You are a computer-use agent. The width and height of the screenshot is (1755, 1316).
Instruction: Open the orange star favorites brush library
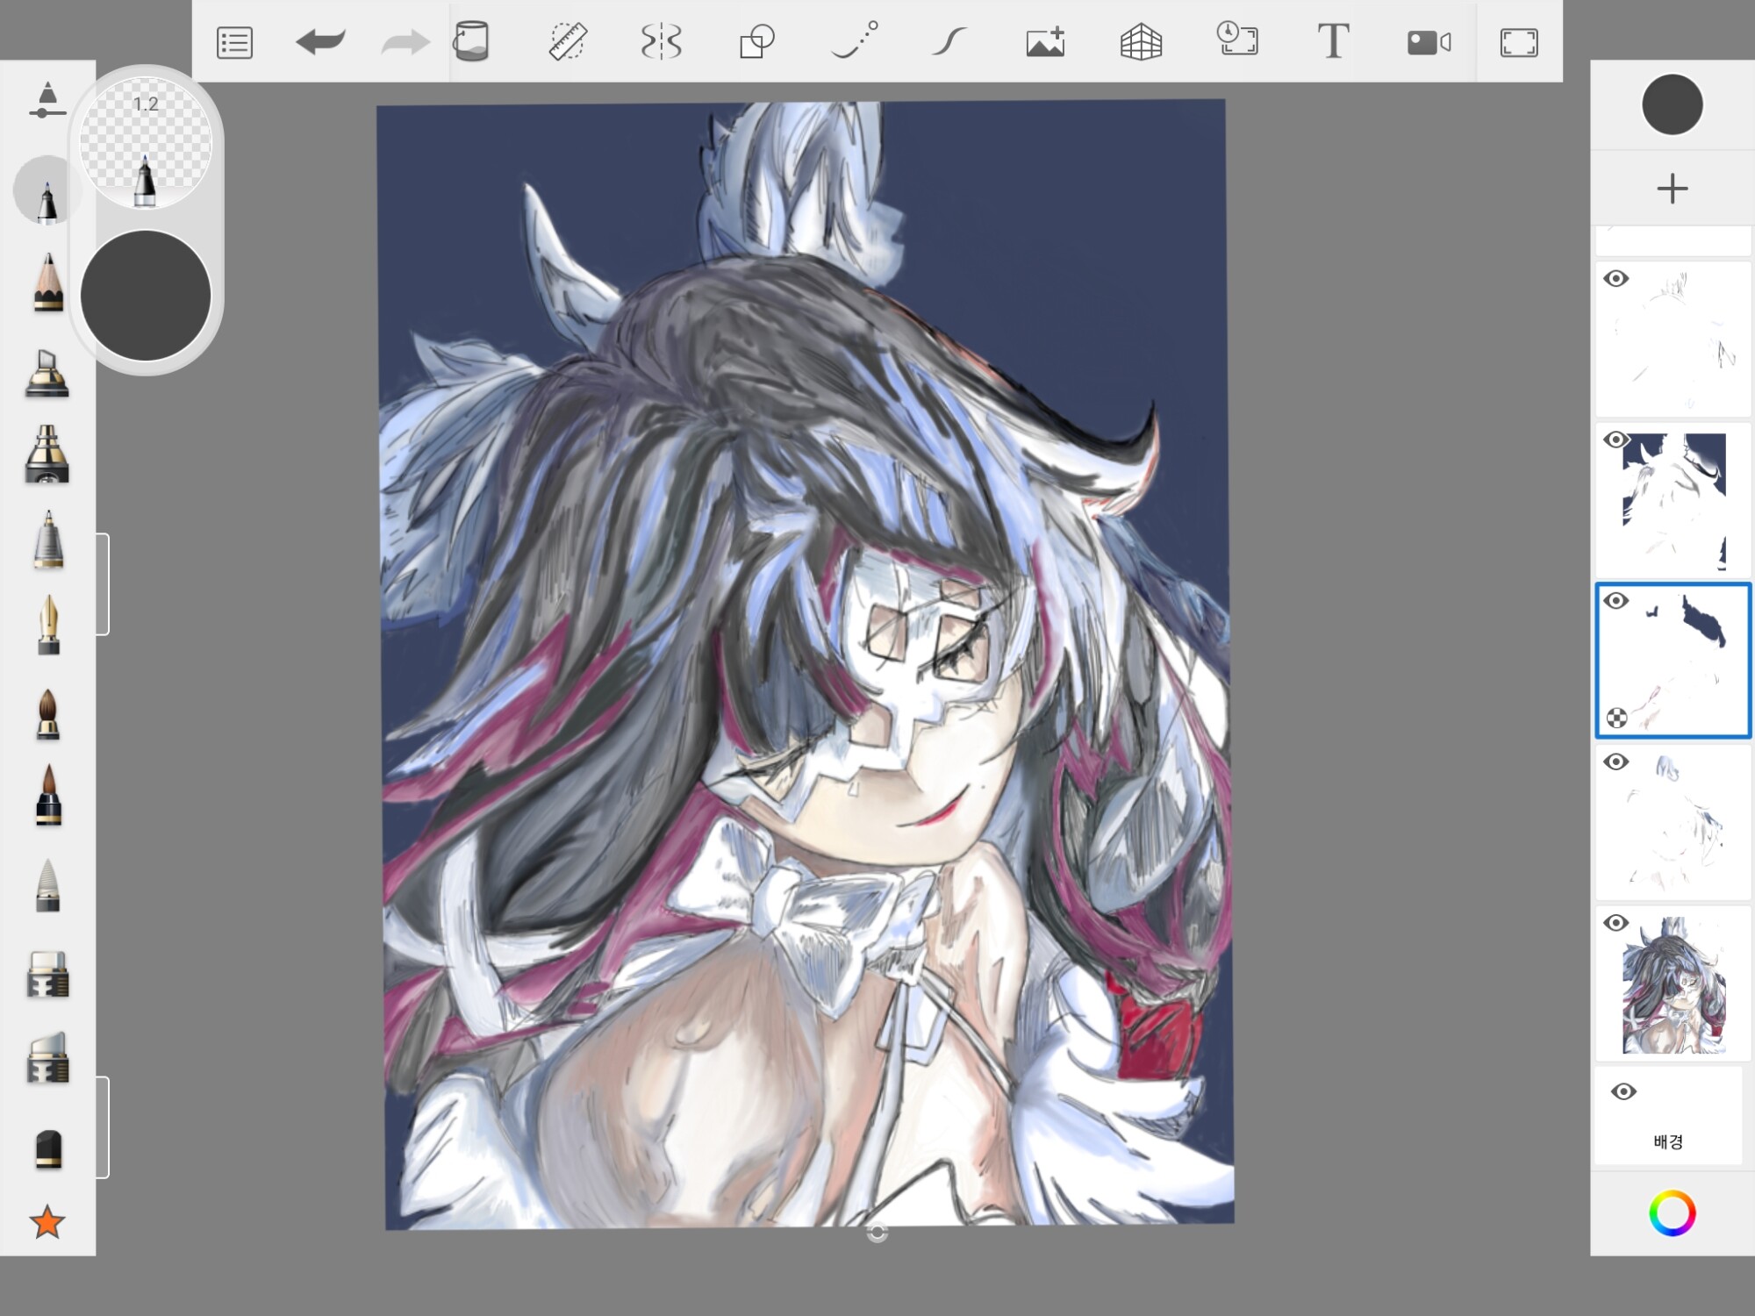click(x=47, y=1222)
